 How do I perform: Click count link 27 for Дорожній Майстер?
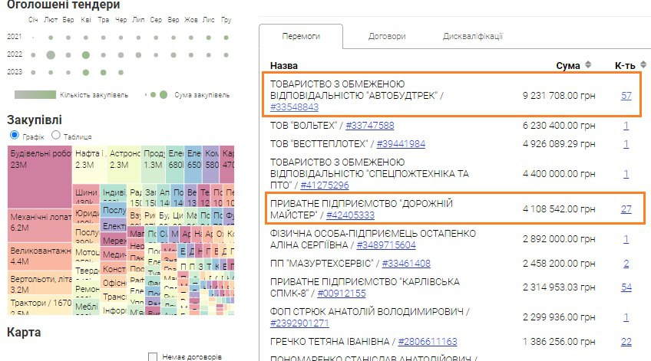point(626,209)
